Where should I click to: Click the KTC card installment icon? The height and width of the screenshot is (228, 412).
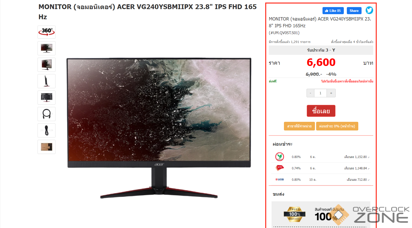tap(280, 168)
